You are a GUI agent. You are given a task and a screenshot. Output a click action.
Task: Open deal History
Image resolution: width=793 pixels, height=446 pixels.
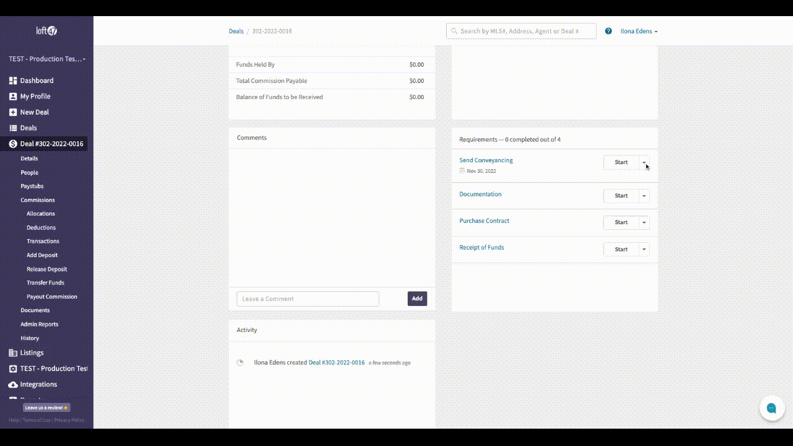coord(30,338)
